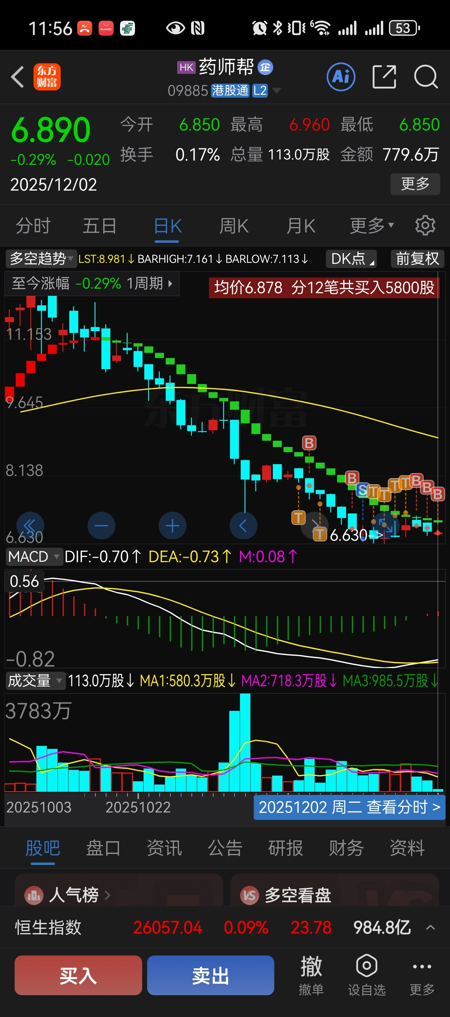Switch to the 五日 tab
Viewport: 450px width, 1017px height.
99,225
